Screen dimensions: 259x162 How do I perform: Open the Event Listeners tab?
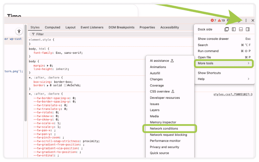click(92, 27)
